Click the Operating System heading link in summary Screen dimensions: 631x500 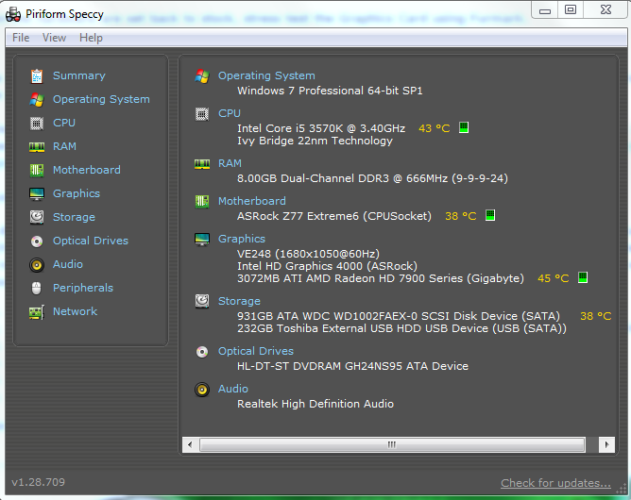pyautogui.click(x=266, y=75)
